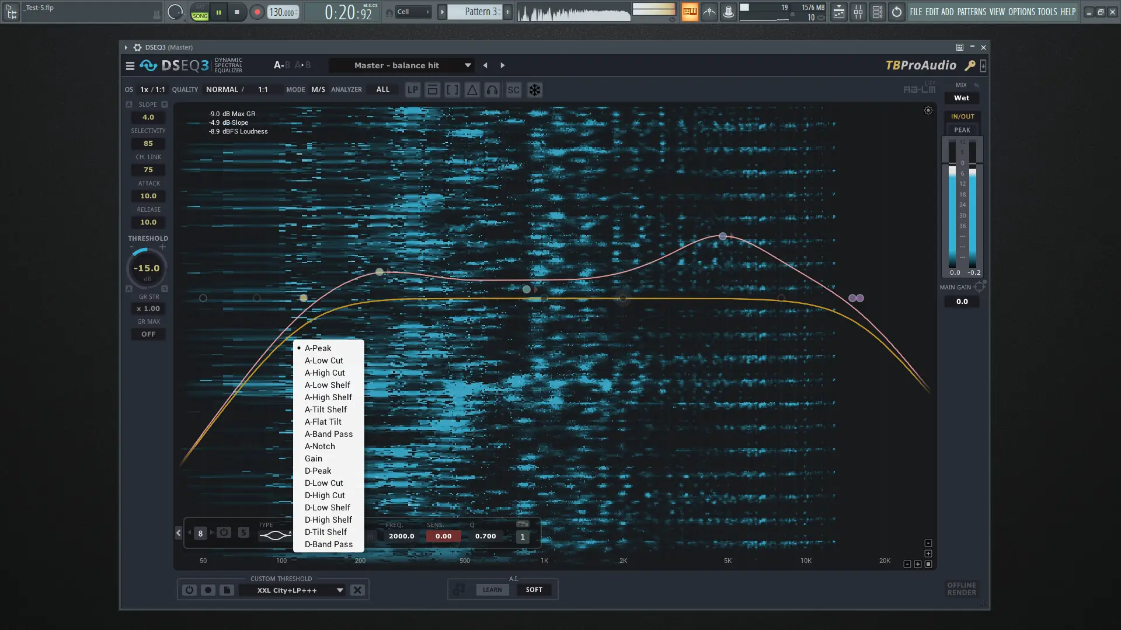Load custom threshold file icon
This screenshot has height=630, width=1121.
coord(227,590)
